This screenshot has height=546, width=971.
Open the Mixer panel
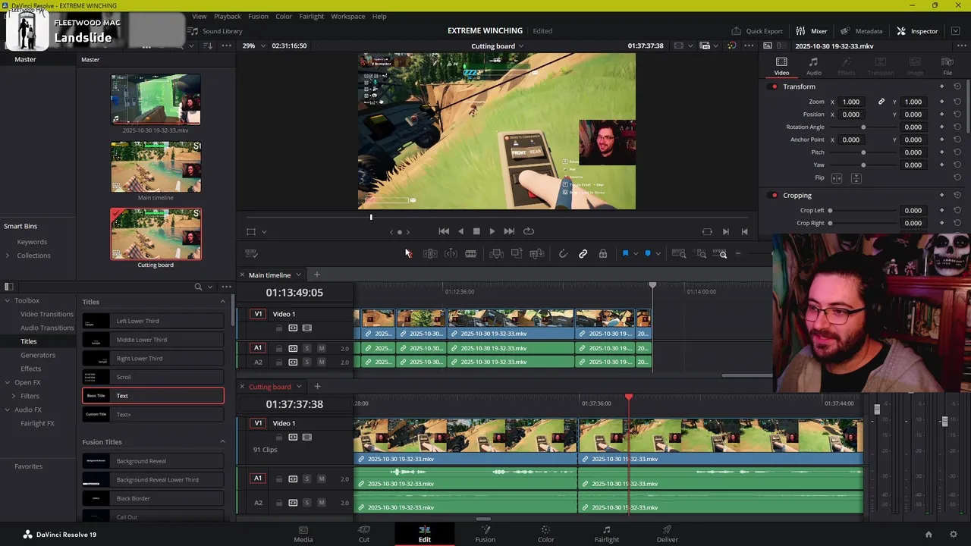pyautogui.click(x=812, y=31)
